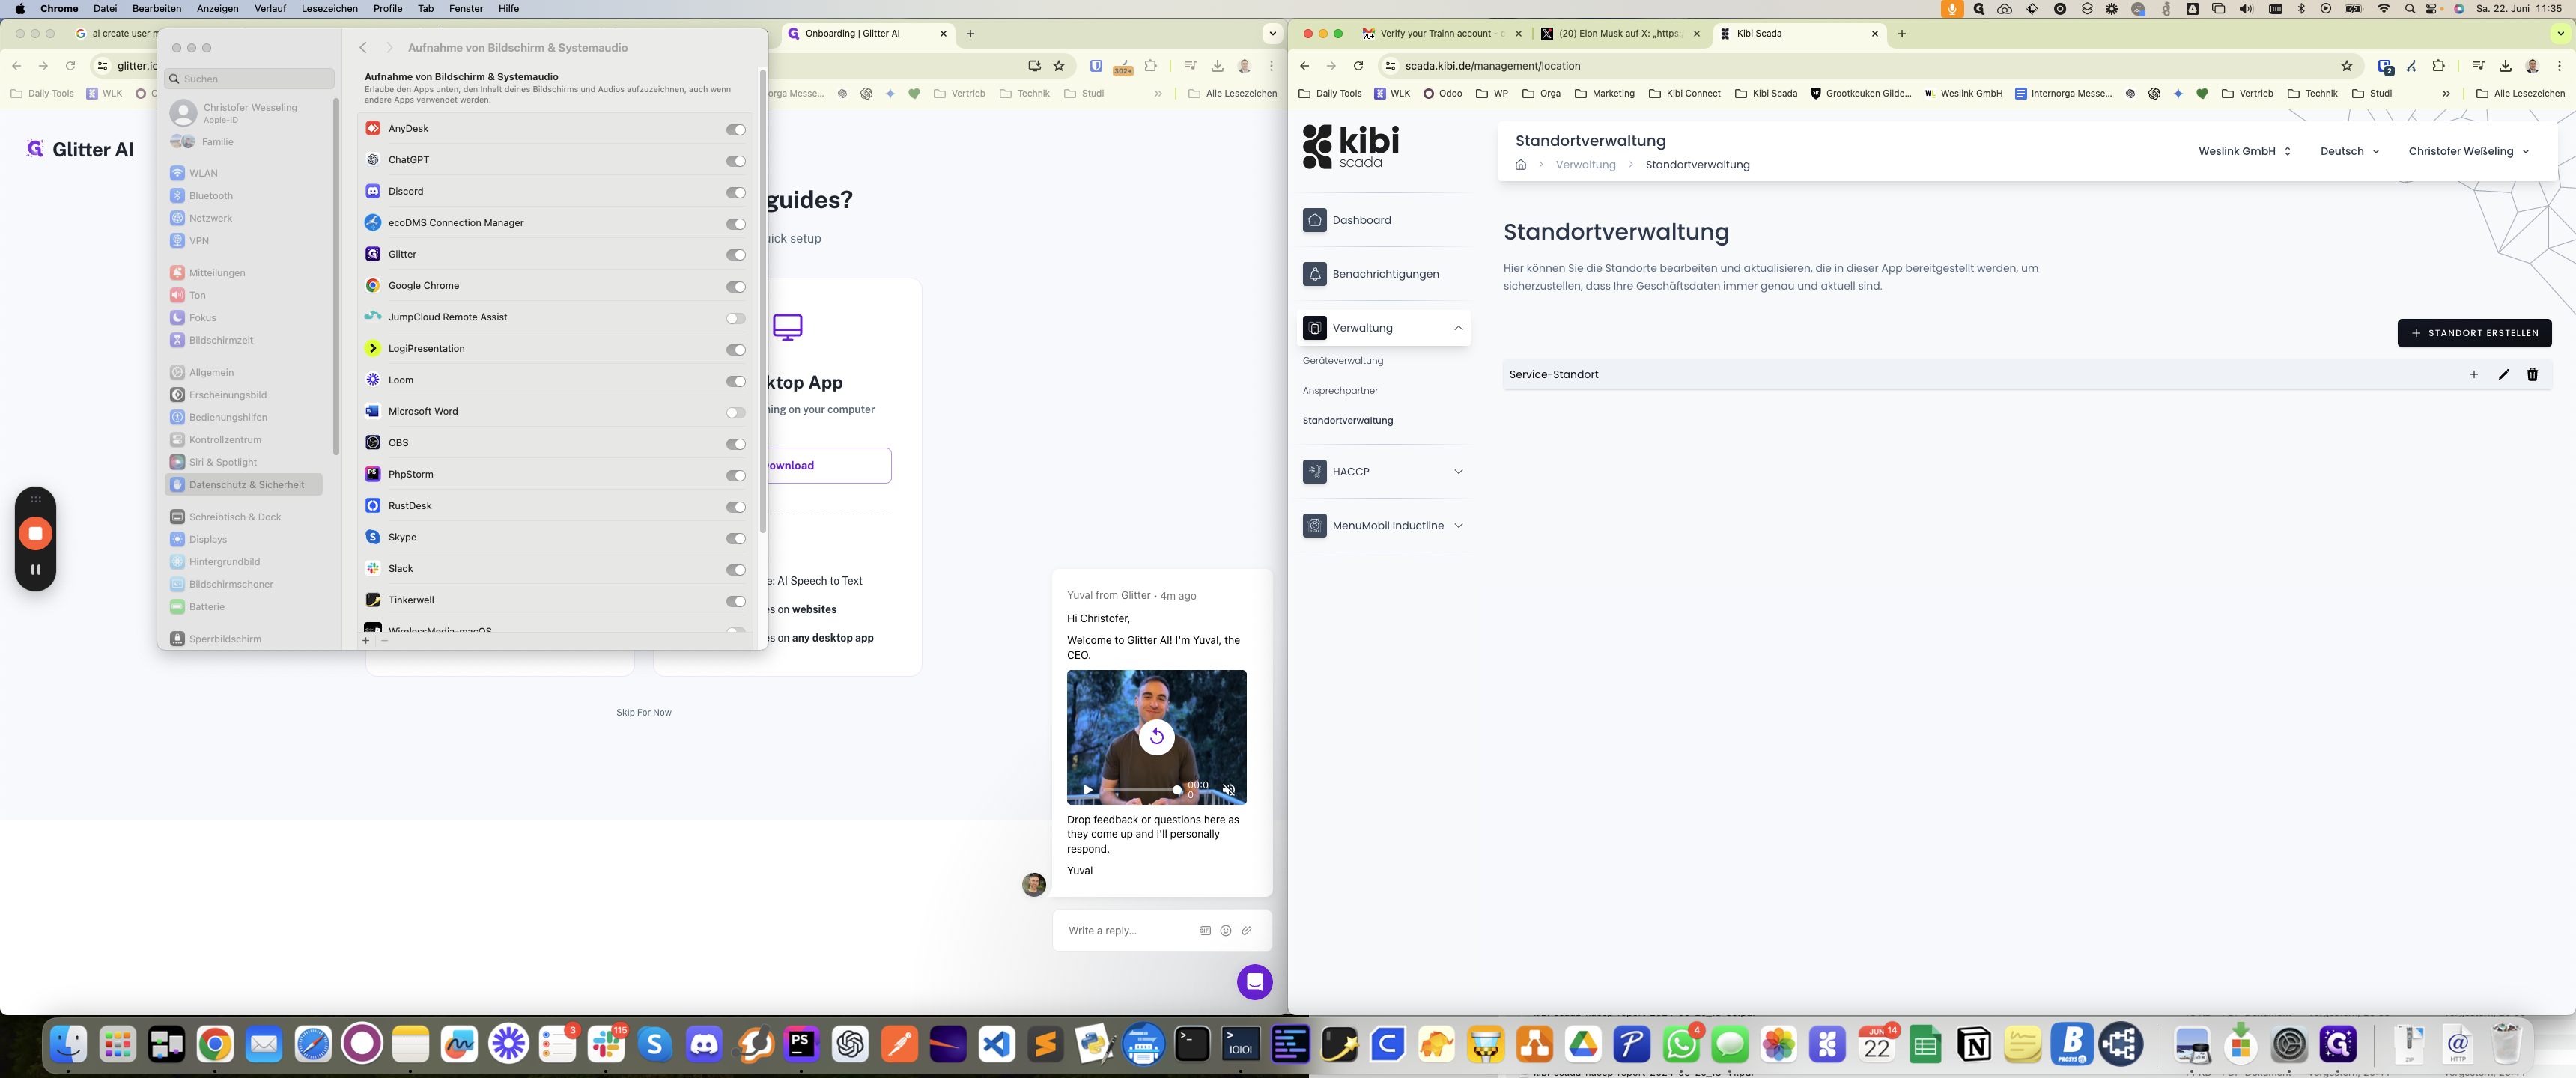Click the home icon in breadcrumb
Viewport: 2576px width, 1078px height.
click(x=1520, y=165)
